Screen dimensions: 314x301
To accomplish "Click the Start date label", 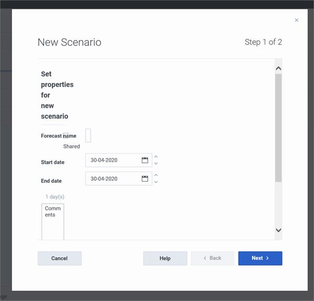I will tap(53, 162).
